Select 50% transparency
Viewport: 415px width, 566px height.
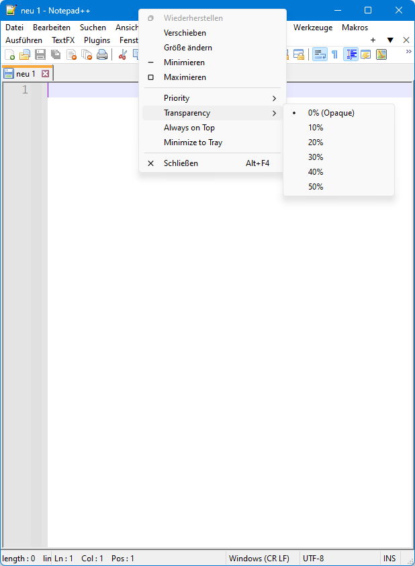[338, 187]
